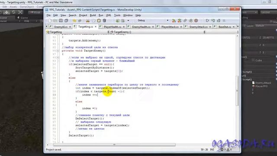
Task: Click the Step Out debug icon
Action: pos(219,21)
